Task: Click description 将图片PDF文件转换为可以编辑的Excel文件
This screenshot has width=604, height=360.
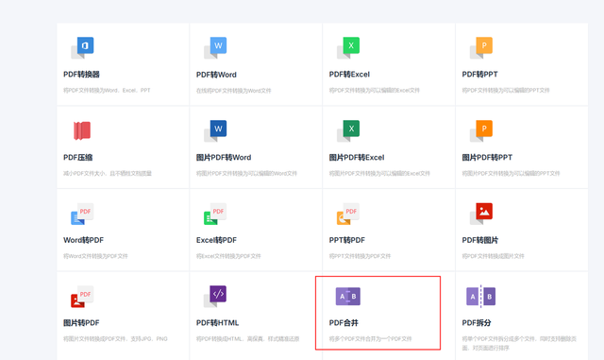Action: click(x=379, y=173)
